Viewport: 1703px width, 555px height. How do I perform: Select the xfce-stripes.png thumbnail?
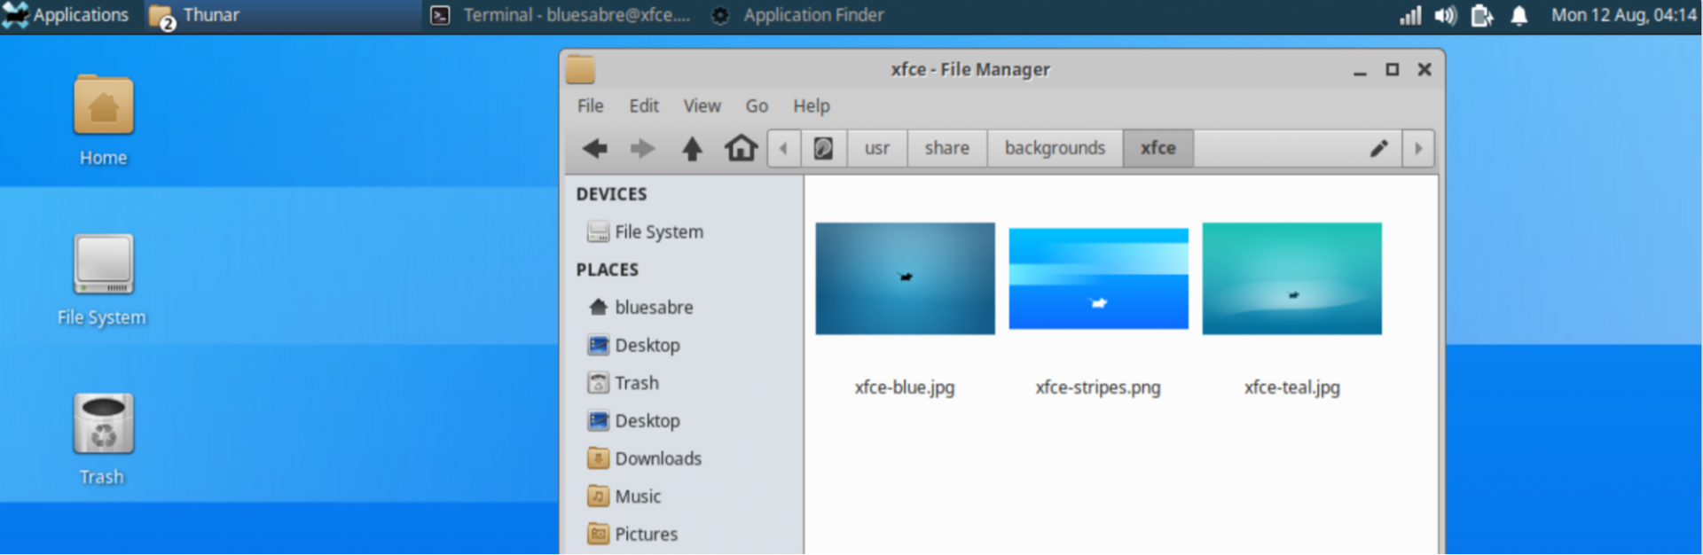[x=1098, y=278]
